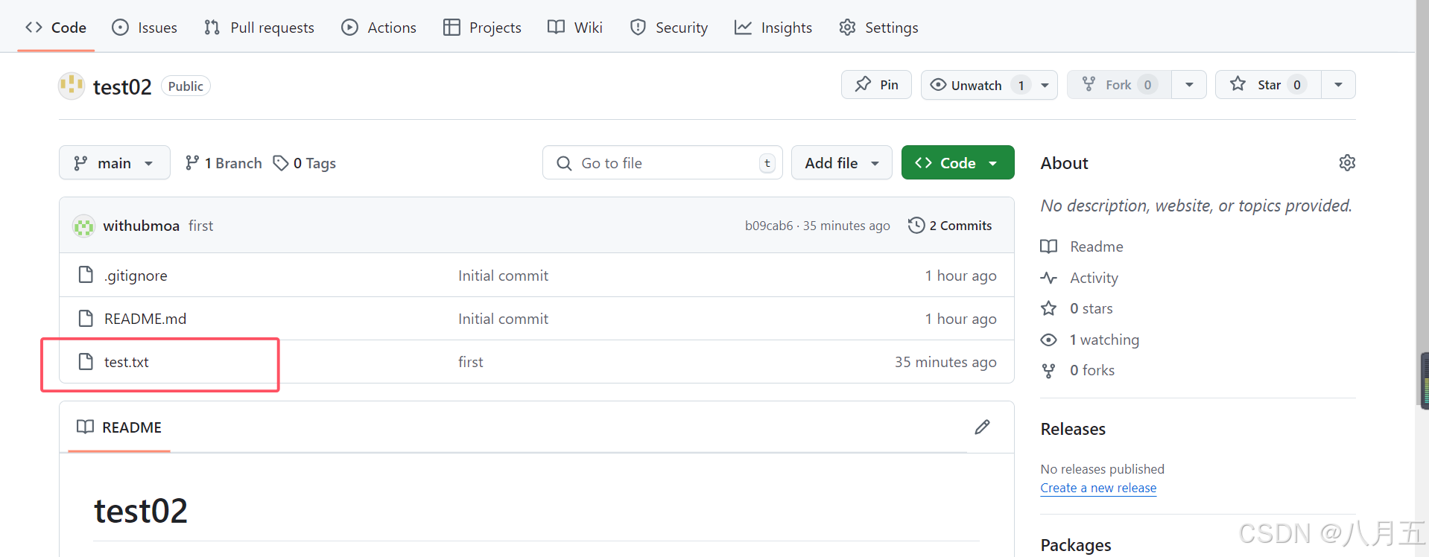Click the page vertical scrollbar
This screenshot has width=1429, height=557.
pos(1422,204)
